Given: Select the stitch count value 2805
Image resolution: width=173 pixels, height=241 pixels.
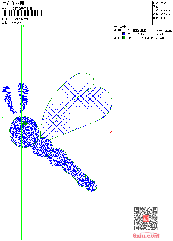Looking at the screenshot, I should (x=163, y=3).
